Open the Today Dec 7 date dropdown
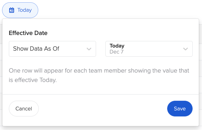The width and height of the screenshot is (202, 130). tap(149, 49)
